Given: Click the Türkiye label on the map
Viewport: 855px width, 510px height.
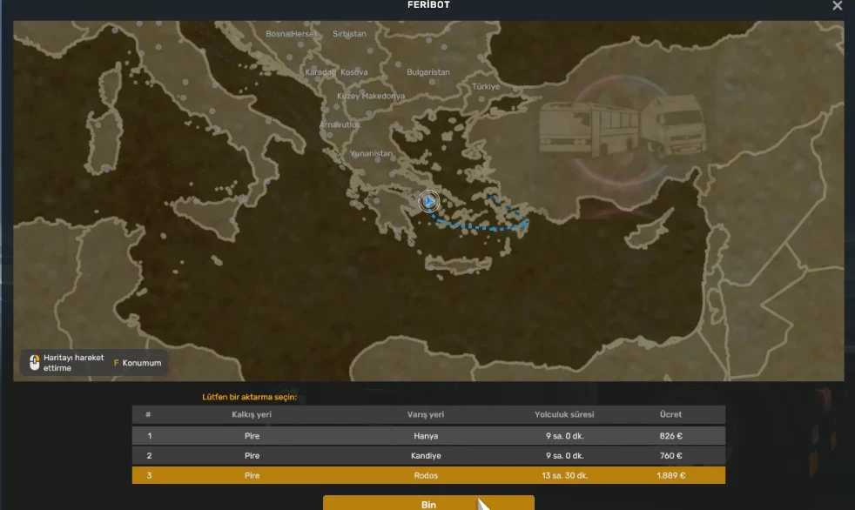Looking at the screenshot, I should point(486,87).
